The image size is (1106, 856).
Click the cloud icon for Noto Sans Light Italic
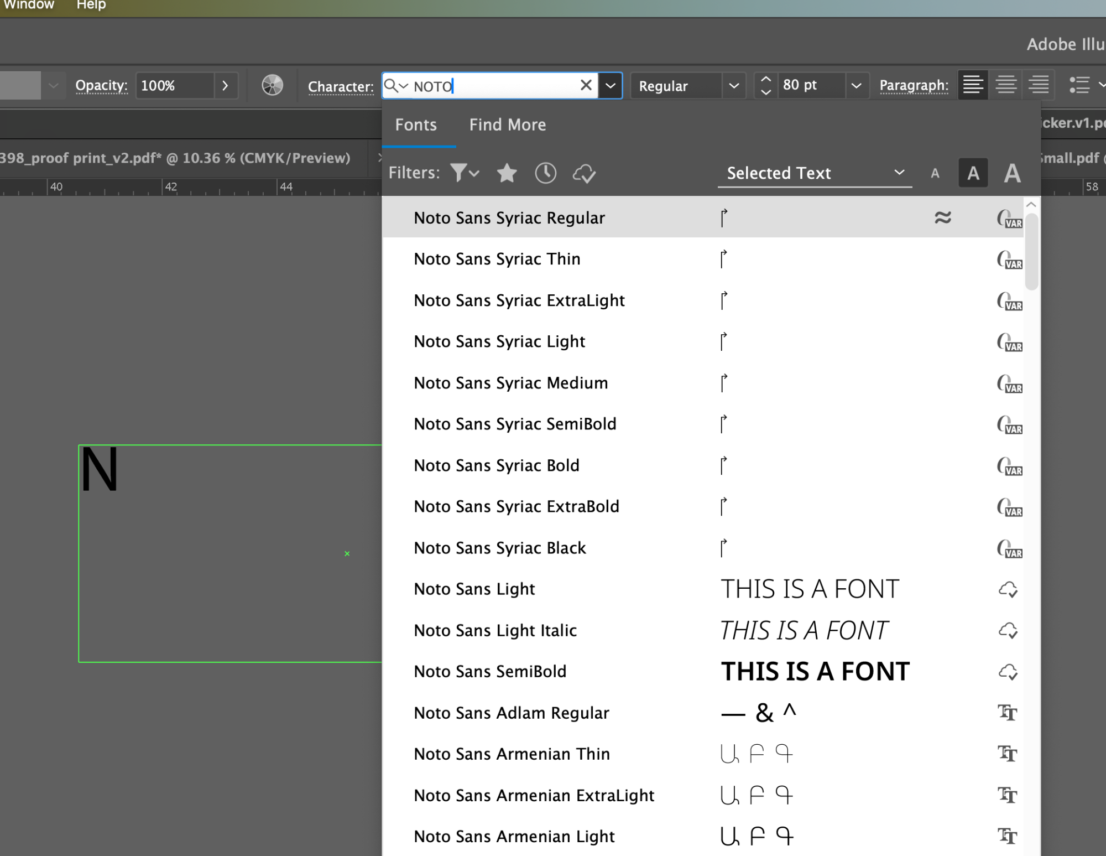1008,630
